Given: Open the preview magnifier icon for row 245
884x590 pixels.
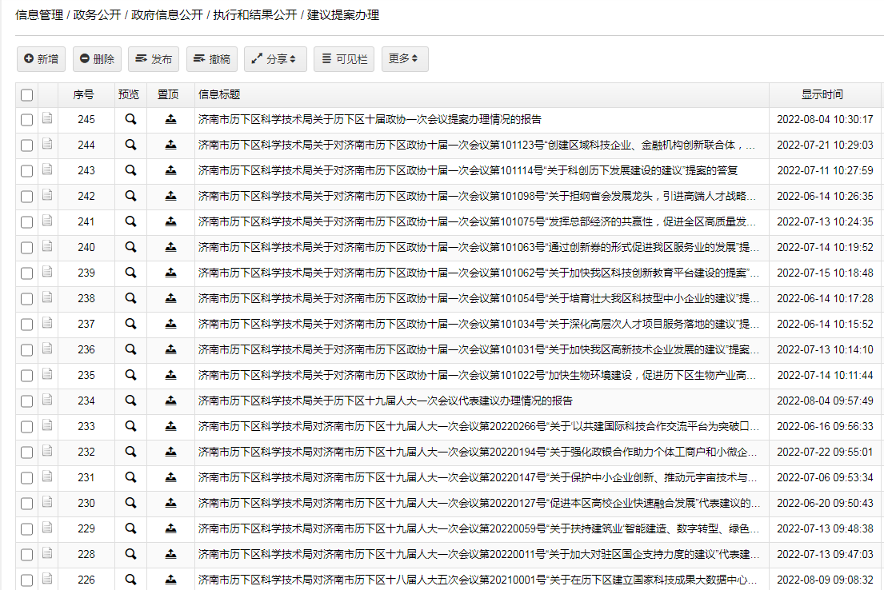Looking at the screenshot, I should pyautogui.click(x=130, y=119).
